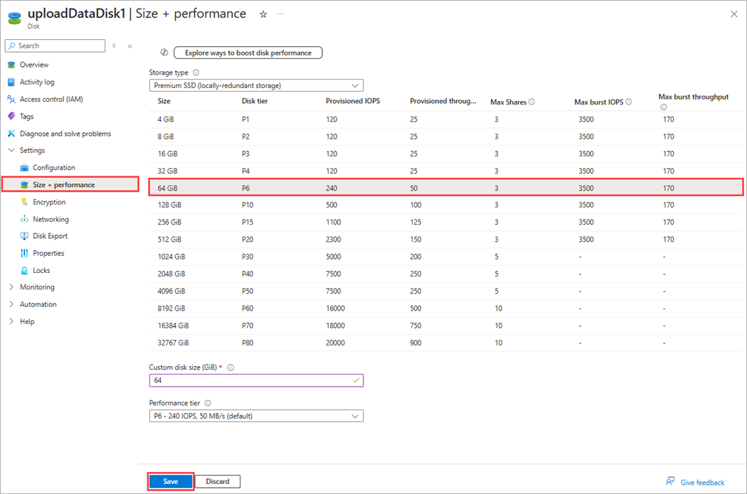Open Tags in the sidebar
This screenshot has height=494, width=747.
tap(27, 116)
